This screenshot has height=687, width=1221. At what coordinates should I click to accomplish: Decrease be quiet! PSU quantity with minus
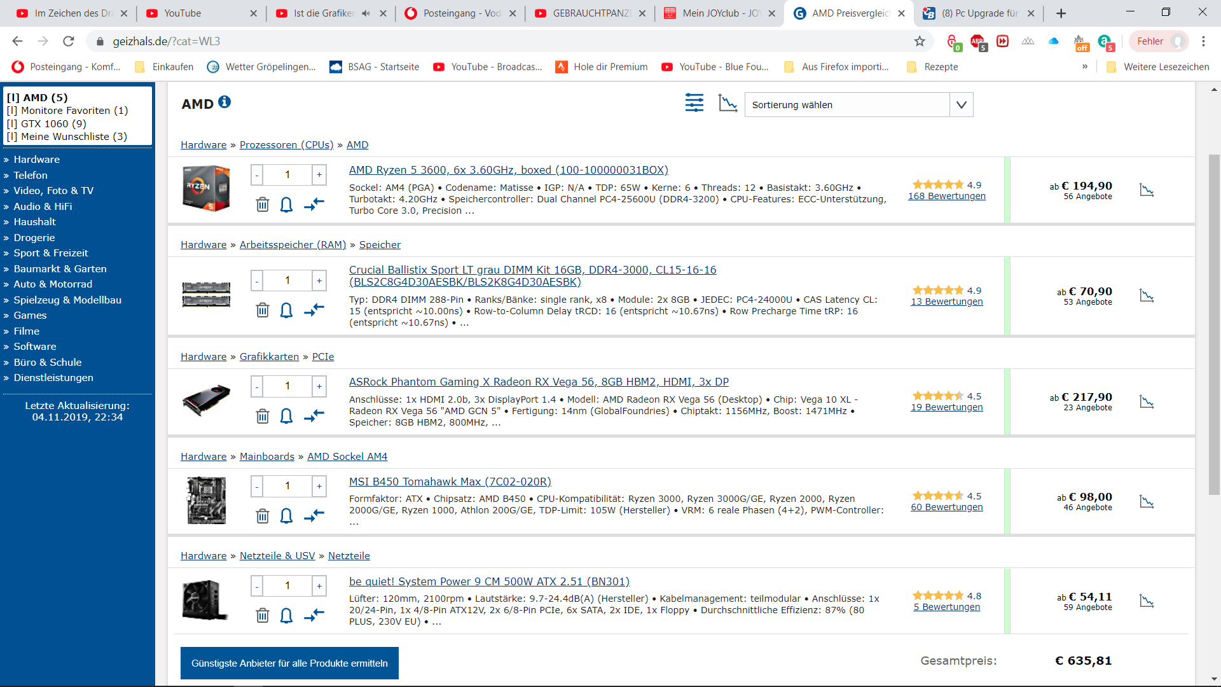click(257, 586)
